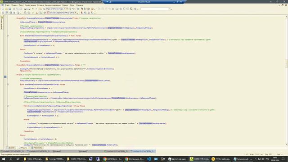Open the Окна menu
This screenshot has width=288, height=162.
(72, 5)
